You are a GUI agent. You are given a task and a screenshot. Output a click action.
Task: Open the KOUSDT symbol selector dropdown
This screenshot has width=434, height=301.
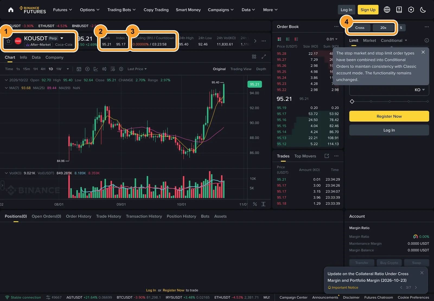[62, 38]
